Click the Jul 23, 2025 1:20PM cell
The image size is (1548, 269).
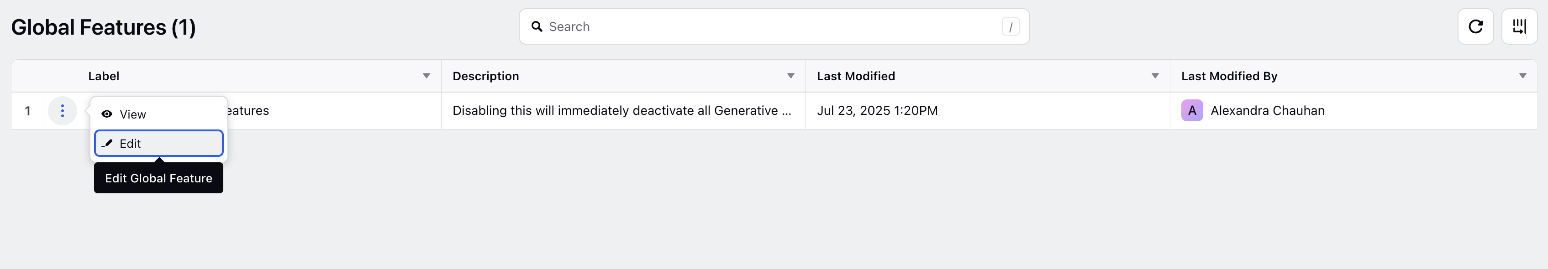tap(877, 110)
